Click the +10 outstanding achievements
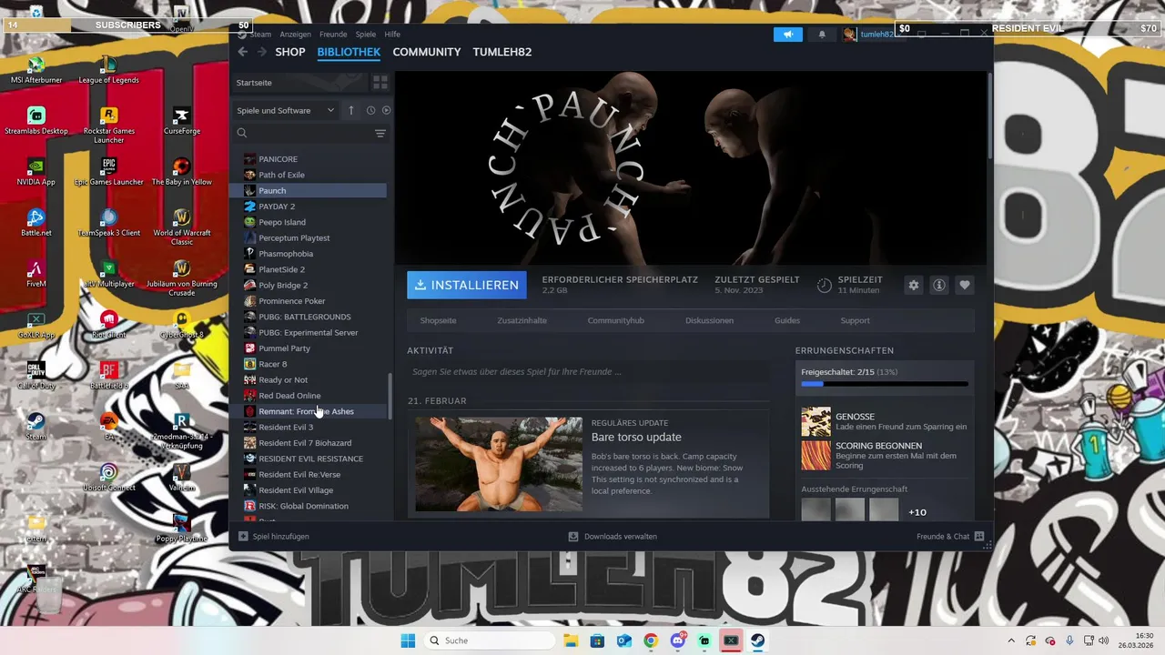 click(917, 512)
